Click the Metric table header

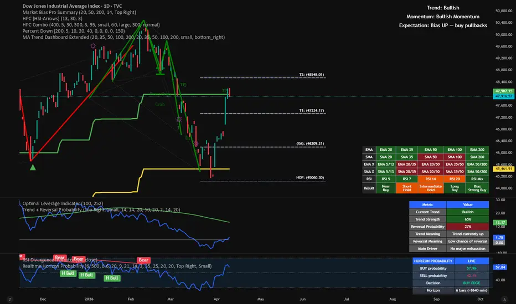(427, 205)
